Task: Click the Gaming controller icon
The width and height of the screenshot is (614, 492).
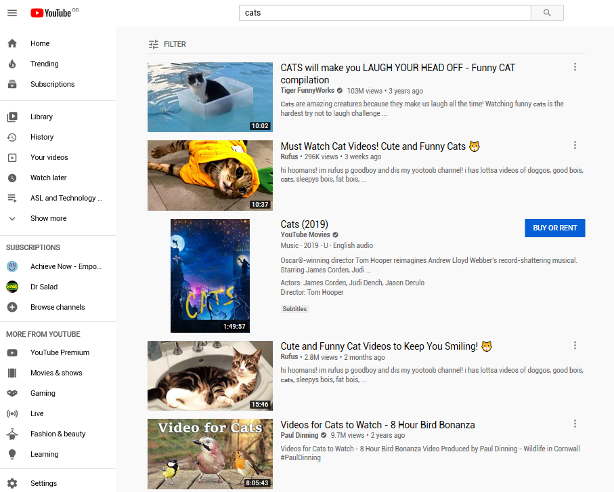Action: pyautogui.click(x=12, y=393)
